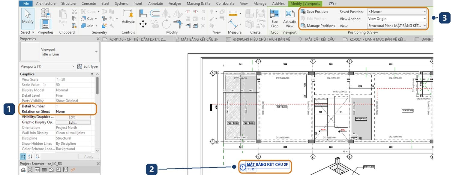Screen dimensions: 456x175
Task: Click the Project Browser Legends icon
Action: coord(37,170)
